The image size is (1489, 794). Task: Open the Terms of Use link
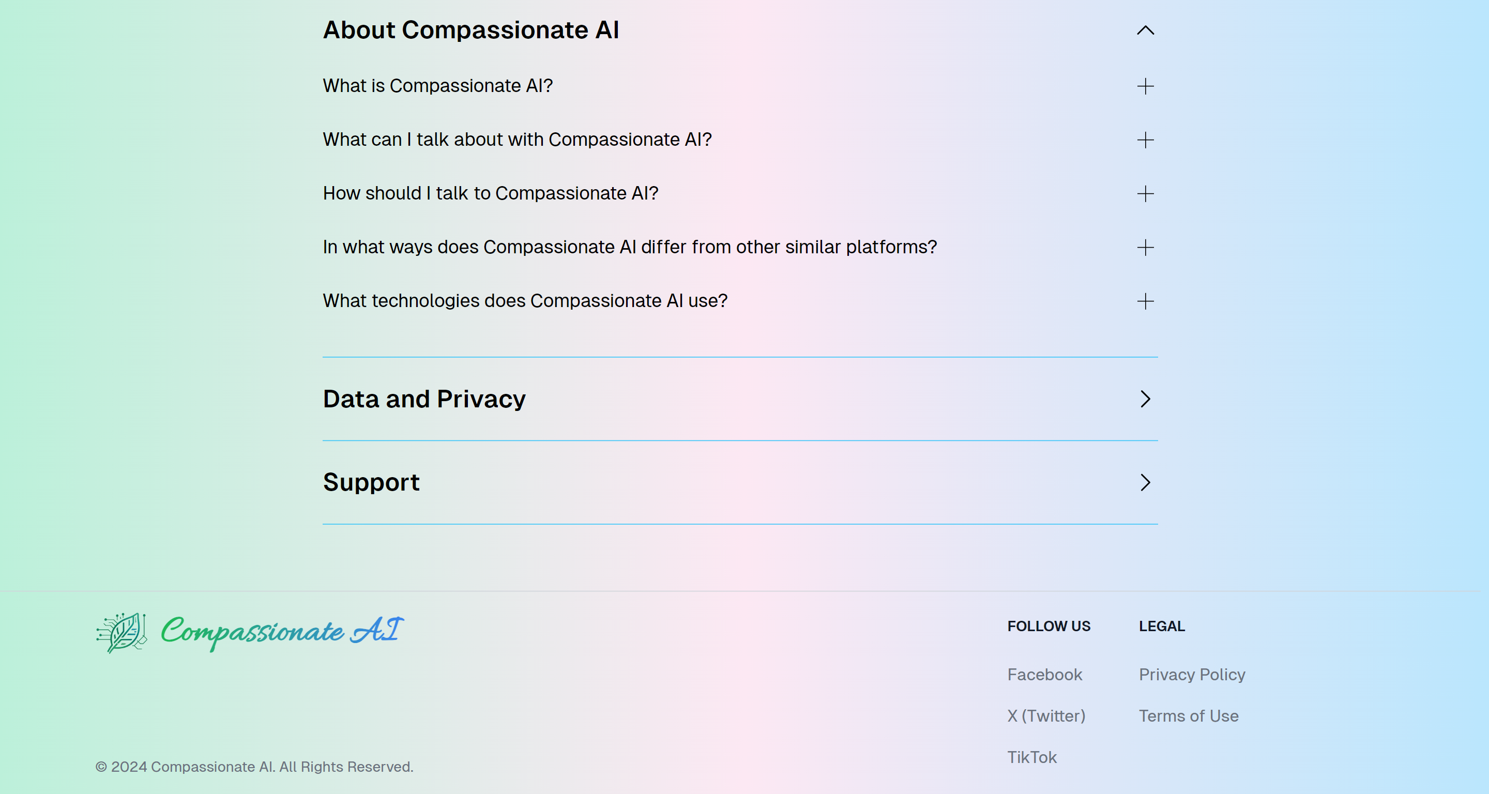point(1189,716)
